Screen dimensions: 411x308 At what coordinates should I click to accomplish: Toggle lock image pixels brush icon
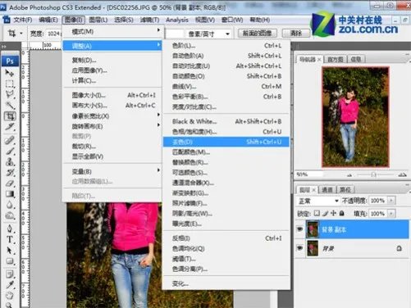[325, 213]
